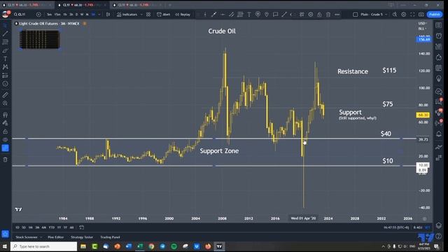
Task: Select the zoom-in tool on left sidebar
Action: pos(5,103)
